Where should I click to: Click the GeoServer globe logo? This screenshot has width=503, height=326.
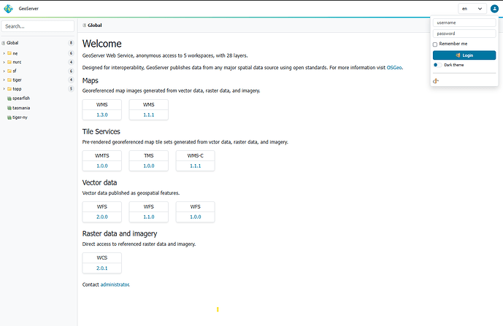(8, 9)
